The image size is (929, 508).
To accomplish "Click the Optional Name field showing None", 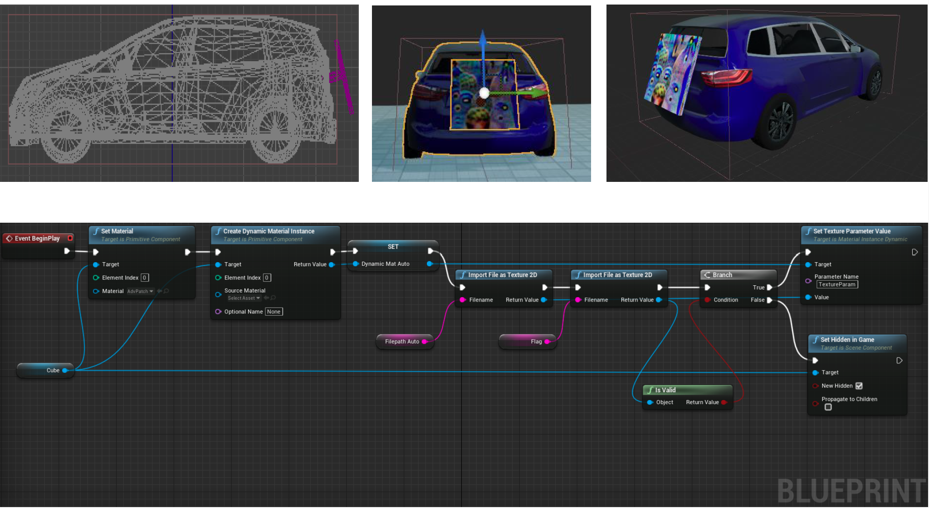I will (x=274, y=312).
